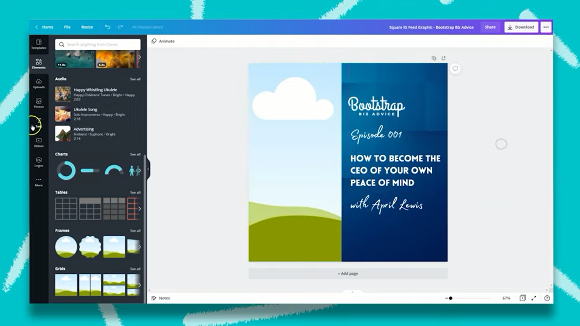Click See all next to Audio
Viewport: 580px width, 326px height.
click(x=135, y=79)
